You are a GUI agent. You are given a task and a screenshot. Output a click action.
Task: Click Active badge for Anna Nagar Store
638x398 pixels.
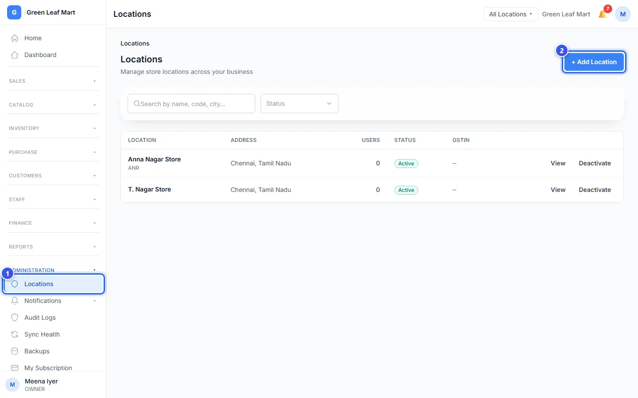click(x=406, y=164)
